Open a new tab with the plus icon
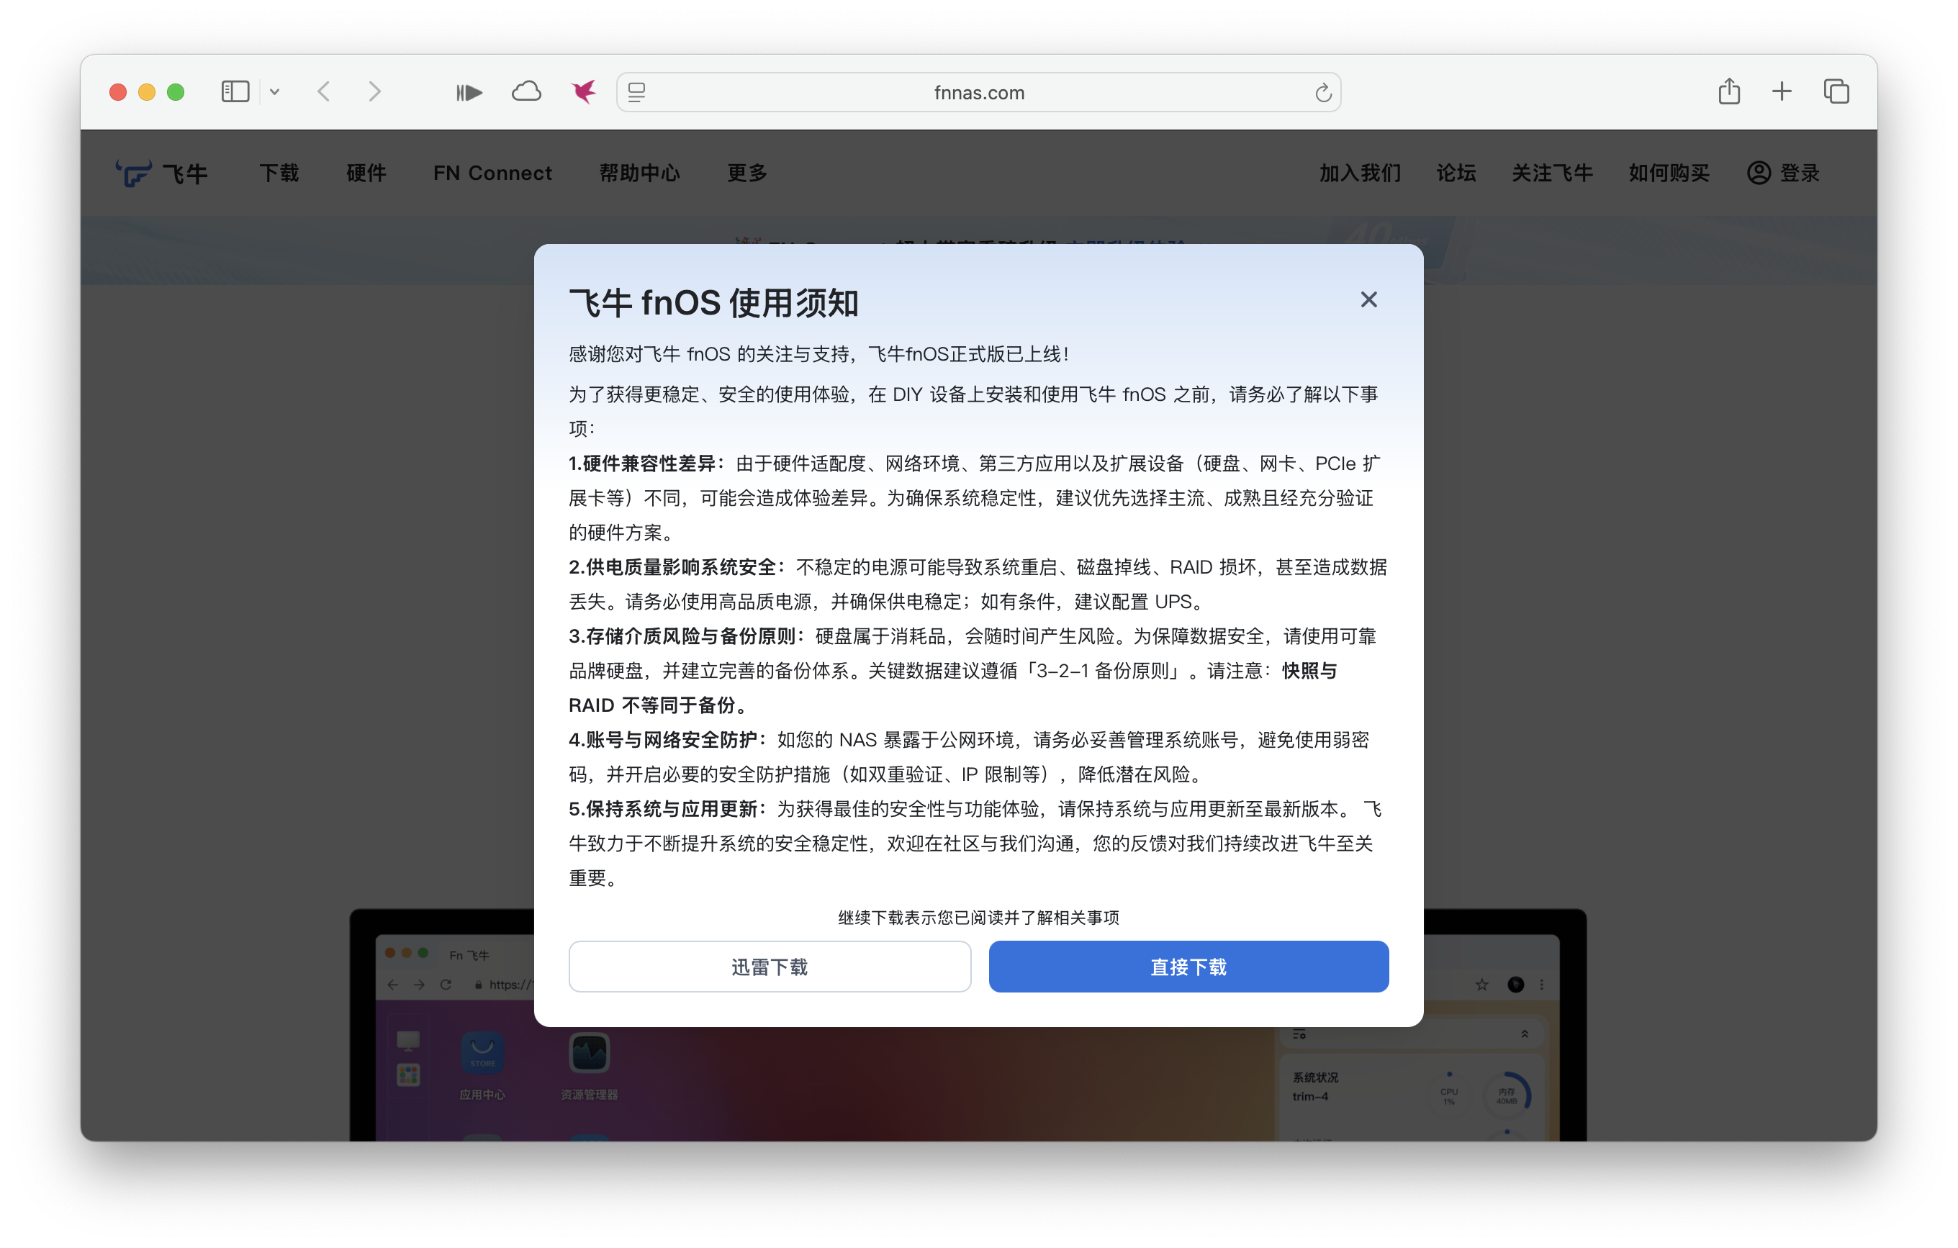The height and width of the screenshot is (1248, 1958). point(1782,92)
